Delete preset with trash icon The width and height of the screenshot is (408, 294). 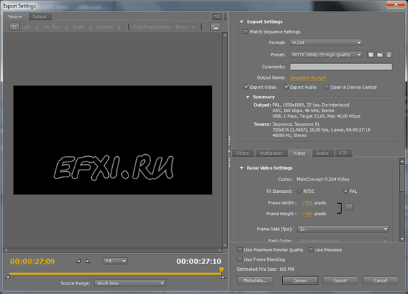[x=388, y=54]
